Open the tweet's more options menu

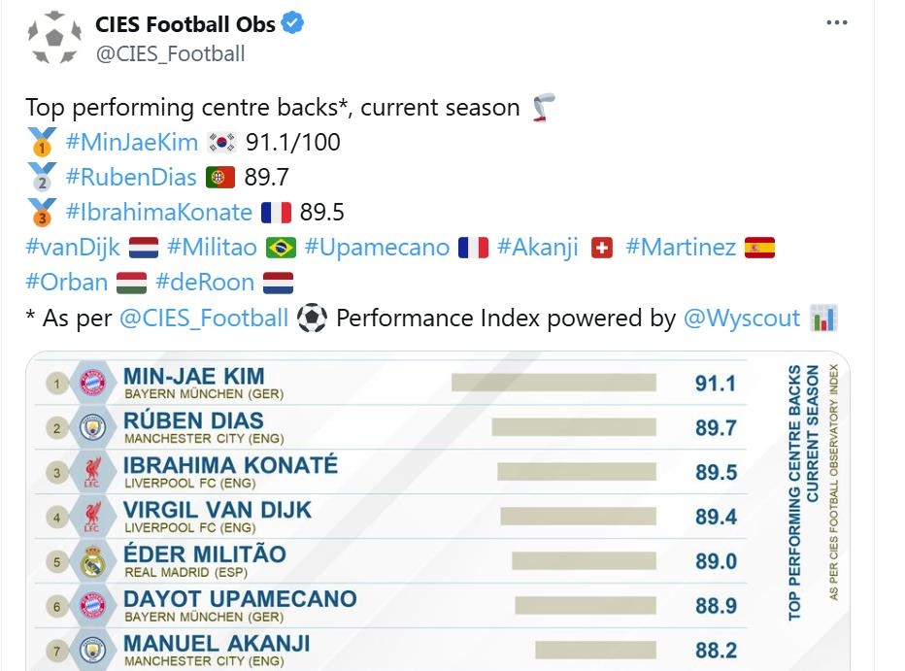click(836, 24)
